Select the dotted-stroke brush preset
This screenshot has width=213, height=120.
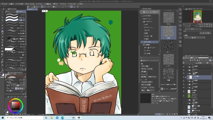pos(15,25)
